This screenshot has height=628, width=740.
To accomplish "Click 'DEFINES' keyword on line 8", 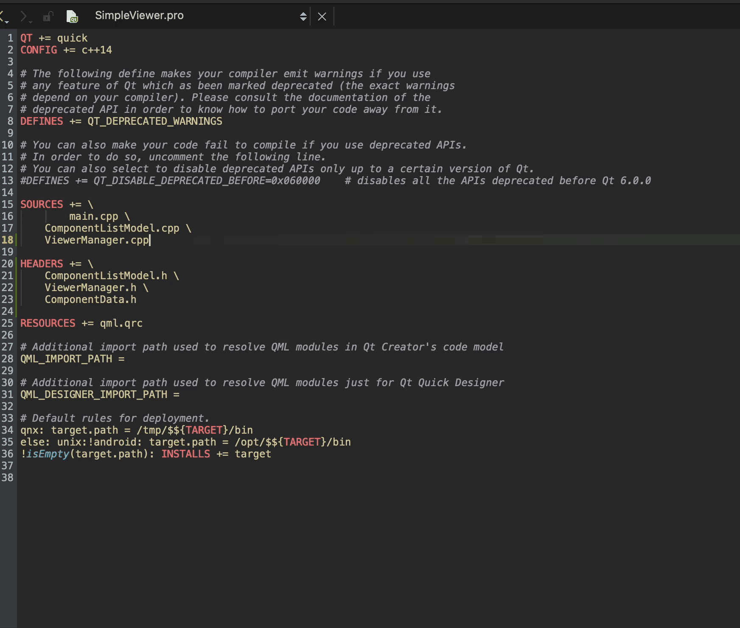I will click(42, 121).
